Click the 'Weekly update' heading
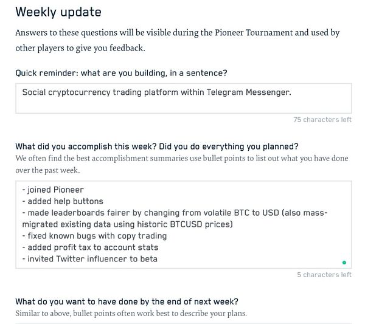This screenshot has width=365, height=324. coord(58,12)
